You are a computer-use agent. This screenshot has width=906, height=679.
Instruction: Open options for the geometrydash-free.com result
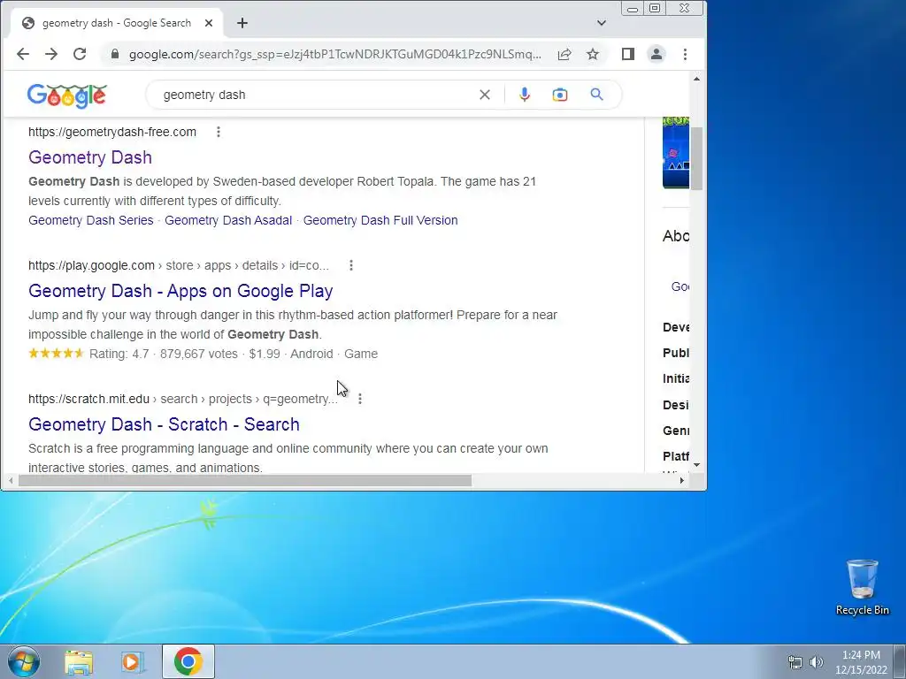219,132
